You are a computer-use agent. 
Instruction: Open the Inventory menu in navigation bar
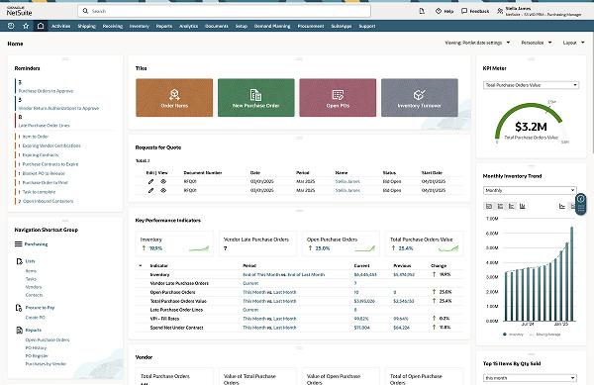pos(140,26)
